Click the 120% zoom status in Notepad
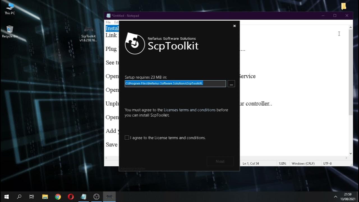 coord(282,163)
